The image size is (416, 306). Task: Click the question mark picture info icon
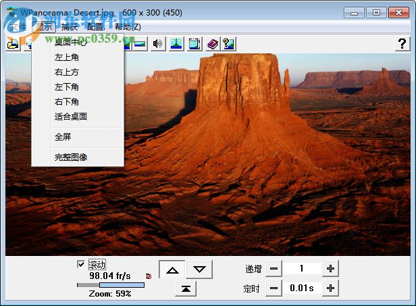point(228,44)
